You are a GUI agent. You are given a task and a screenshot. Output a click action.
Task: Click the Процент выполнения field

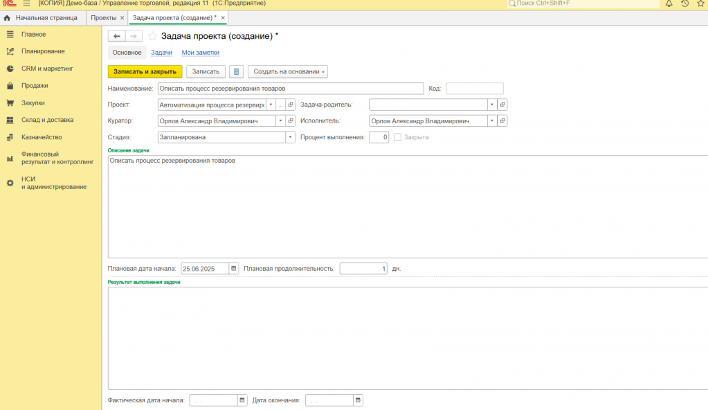379,137
